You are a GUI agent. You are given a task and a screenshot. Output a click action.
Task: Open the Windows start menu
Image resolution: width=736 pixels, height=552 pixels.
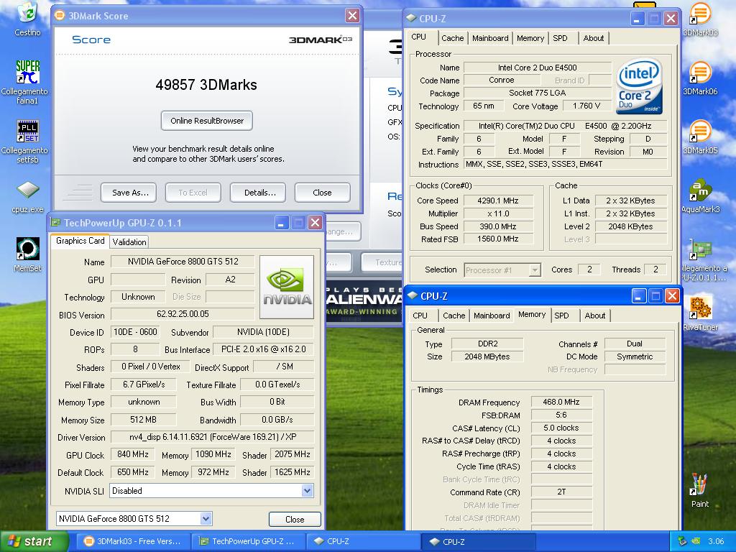(34, 541)
